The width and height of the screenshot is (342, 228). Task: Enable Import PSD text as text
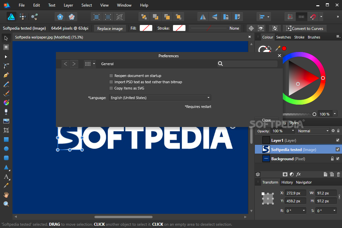(x=111, y=82)
